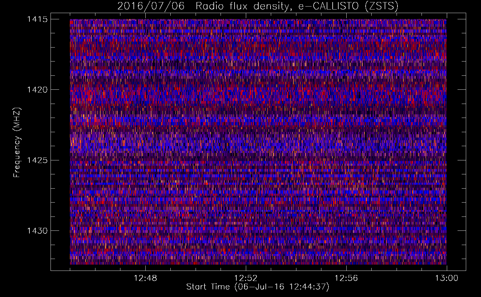Screen dimensions: 481x297
Task: Select the 1430 frequency tick label
Action: (x=37, y=231)
